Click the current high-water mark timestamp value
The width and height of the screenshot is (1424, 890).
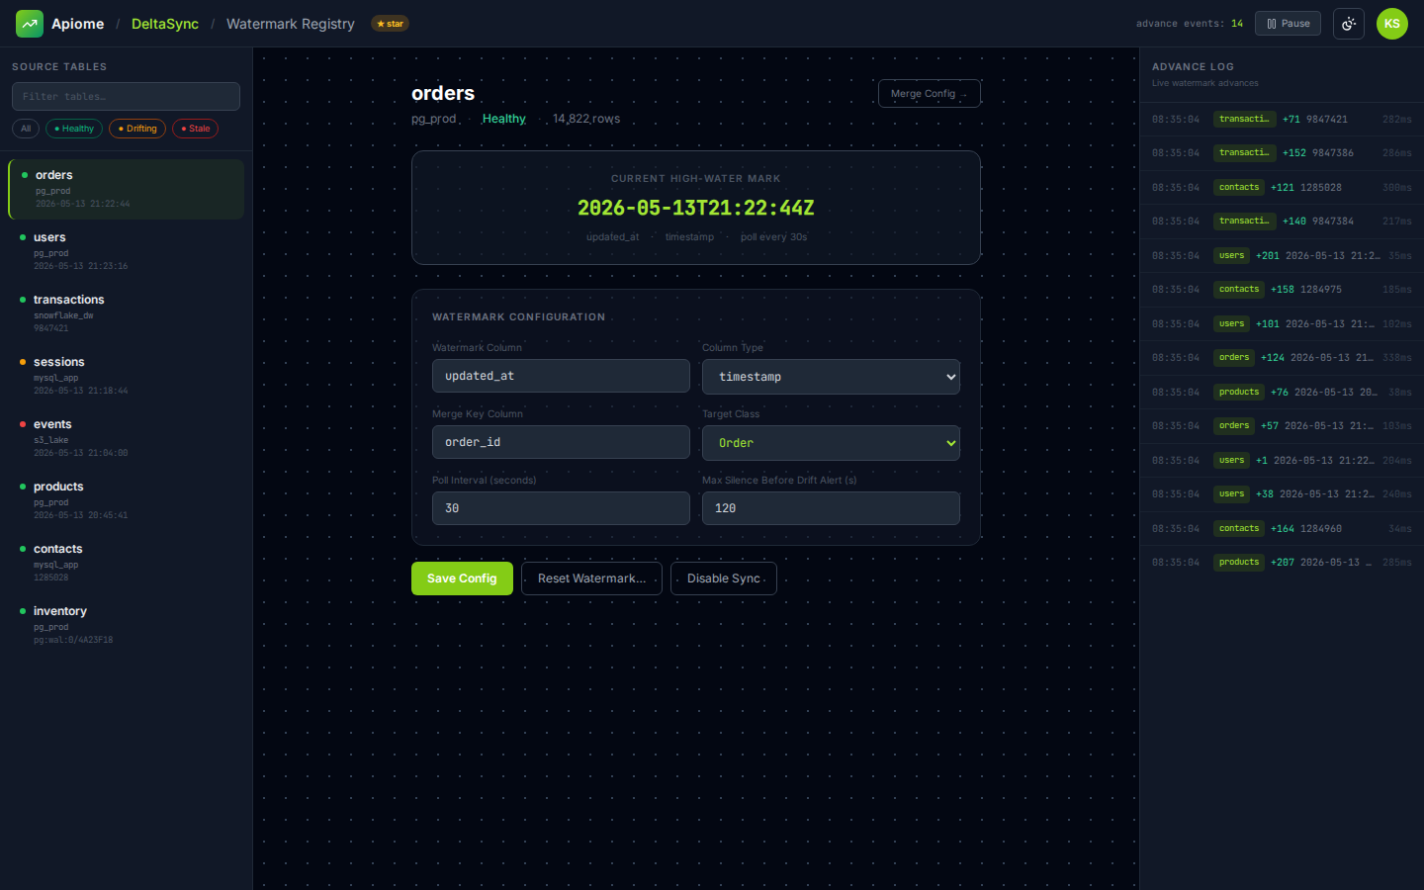(696, 208)
